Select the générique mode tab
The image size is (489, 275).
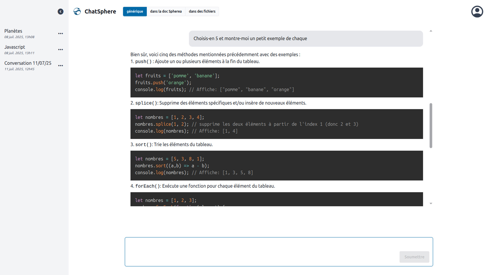pos(135,11)
